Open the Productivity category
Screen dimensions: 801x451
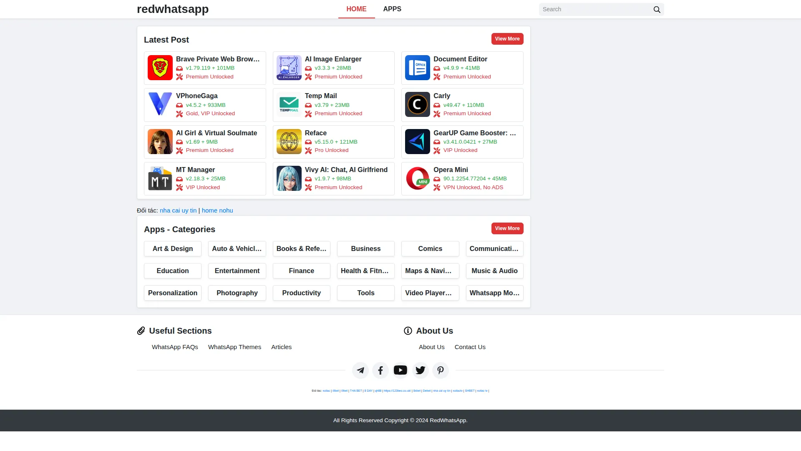click(x=302, y=293)
